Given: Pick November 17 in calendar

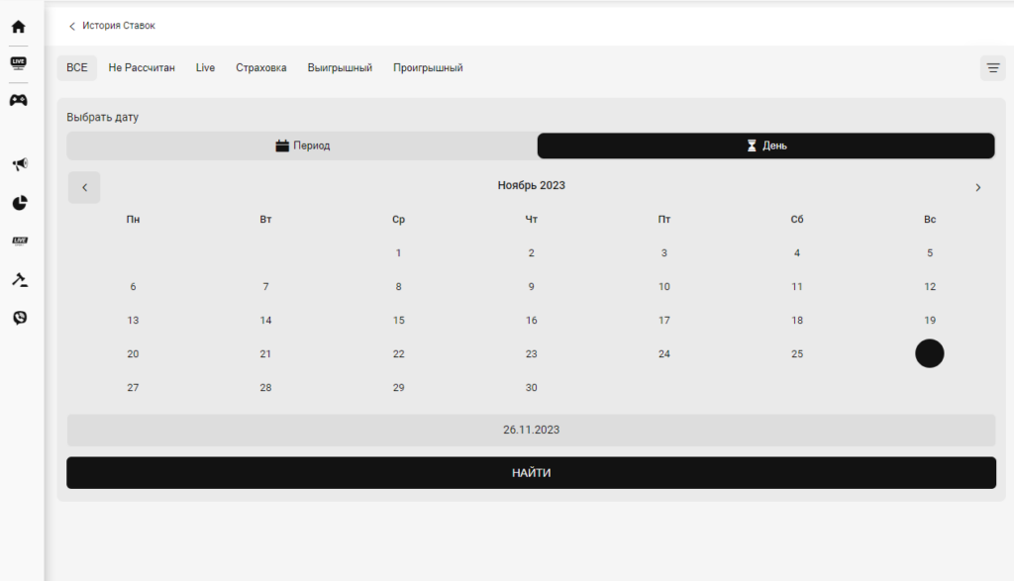Looking at the screenshot, I should pos(664,320).
